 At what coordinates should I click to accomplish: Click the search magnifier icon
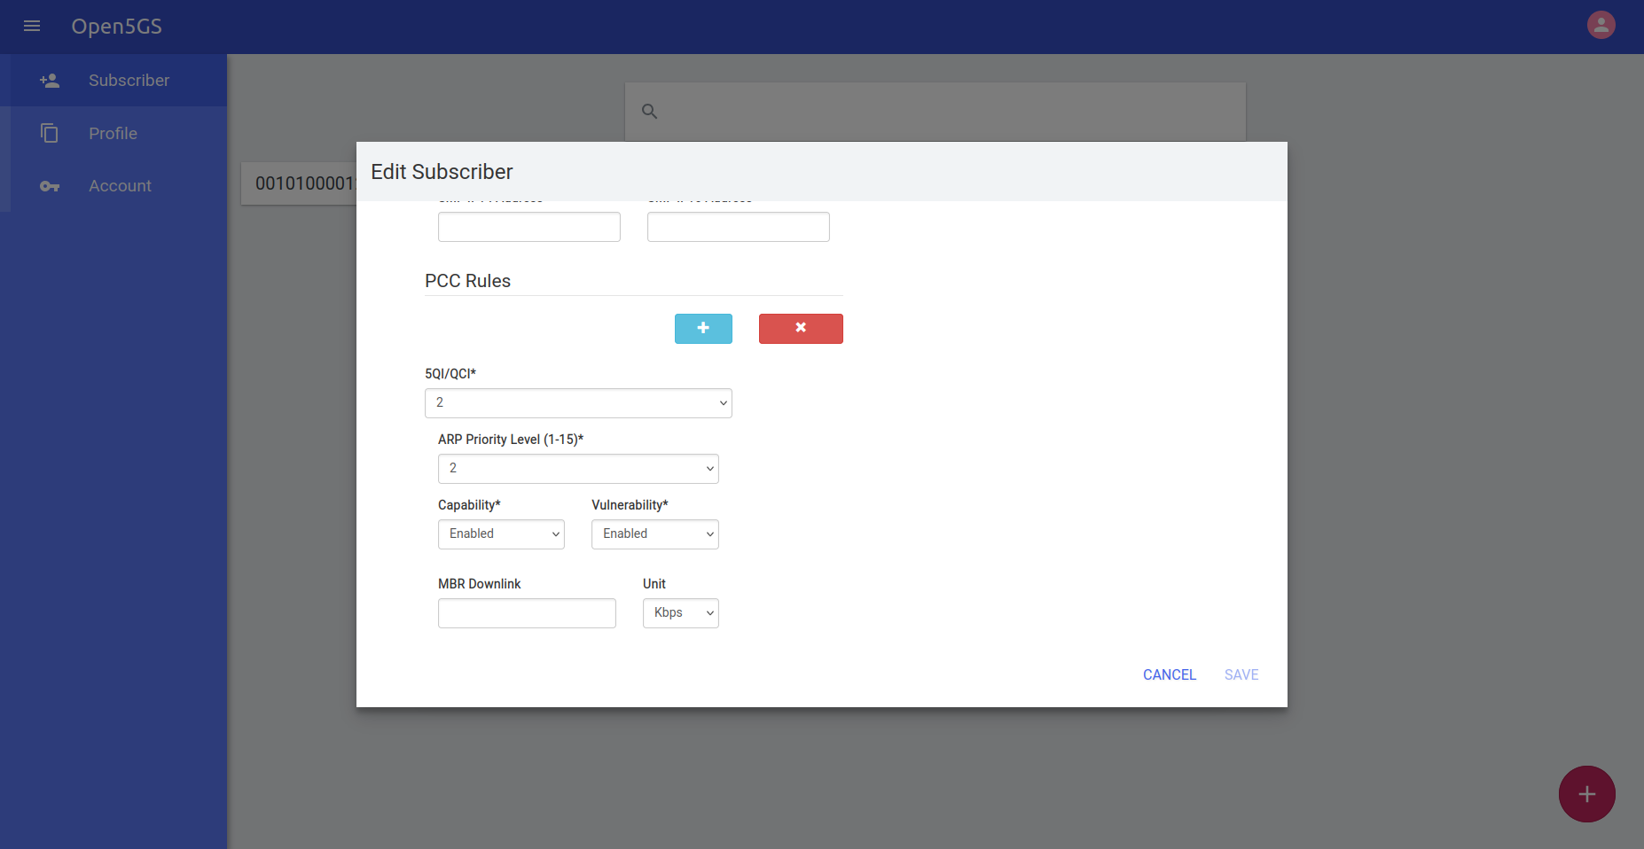[x=649, y=112]
